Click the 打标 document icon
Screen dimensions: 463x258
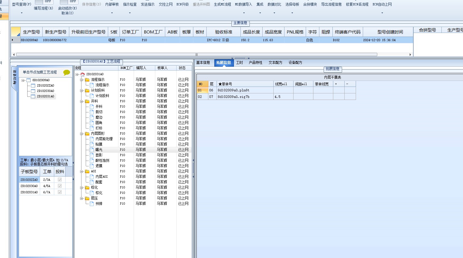coord(92,128)
